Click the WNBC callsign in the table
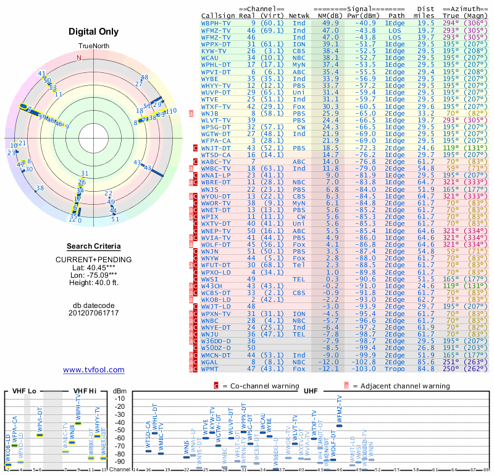Image resolution: width=494 pixels, height=475 pixels. (209, 320)
